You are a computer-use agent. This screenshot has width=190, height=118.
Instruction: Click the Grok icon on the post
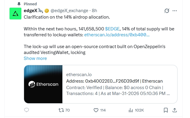tap(167, 11)
